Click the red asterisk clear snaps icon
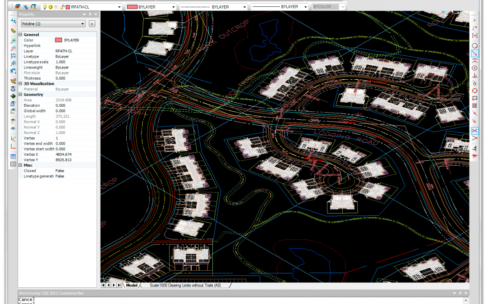The image size is (487, 304). click(x=474, y=155)
